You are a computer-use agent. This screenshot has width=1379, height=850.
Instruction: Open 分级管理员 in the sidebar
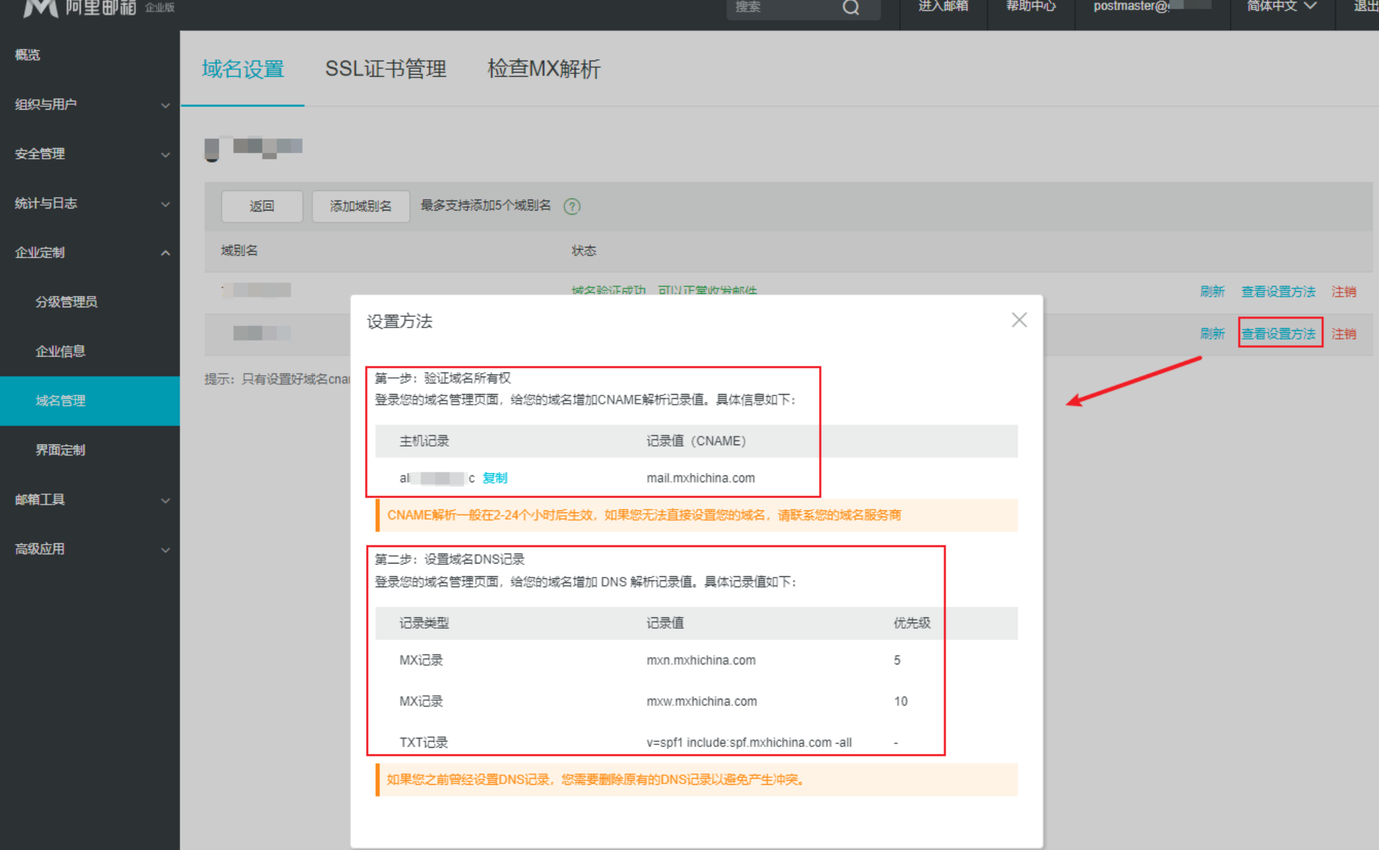(67, 302)
